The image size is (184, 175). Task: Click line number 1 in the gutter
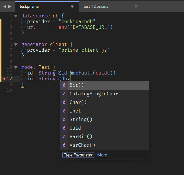pyautogui.click(x=11, y=16)
